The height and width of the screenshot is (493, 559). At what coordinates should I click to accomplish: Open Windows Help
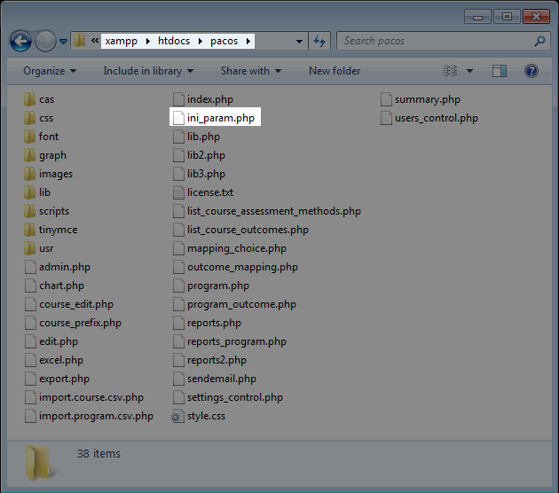tap(531, 71)
